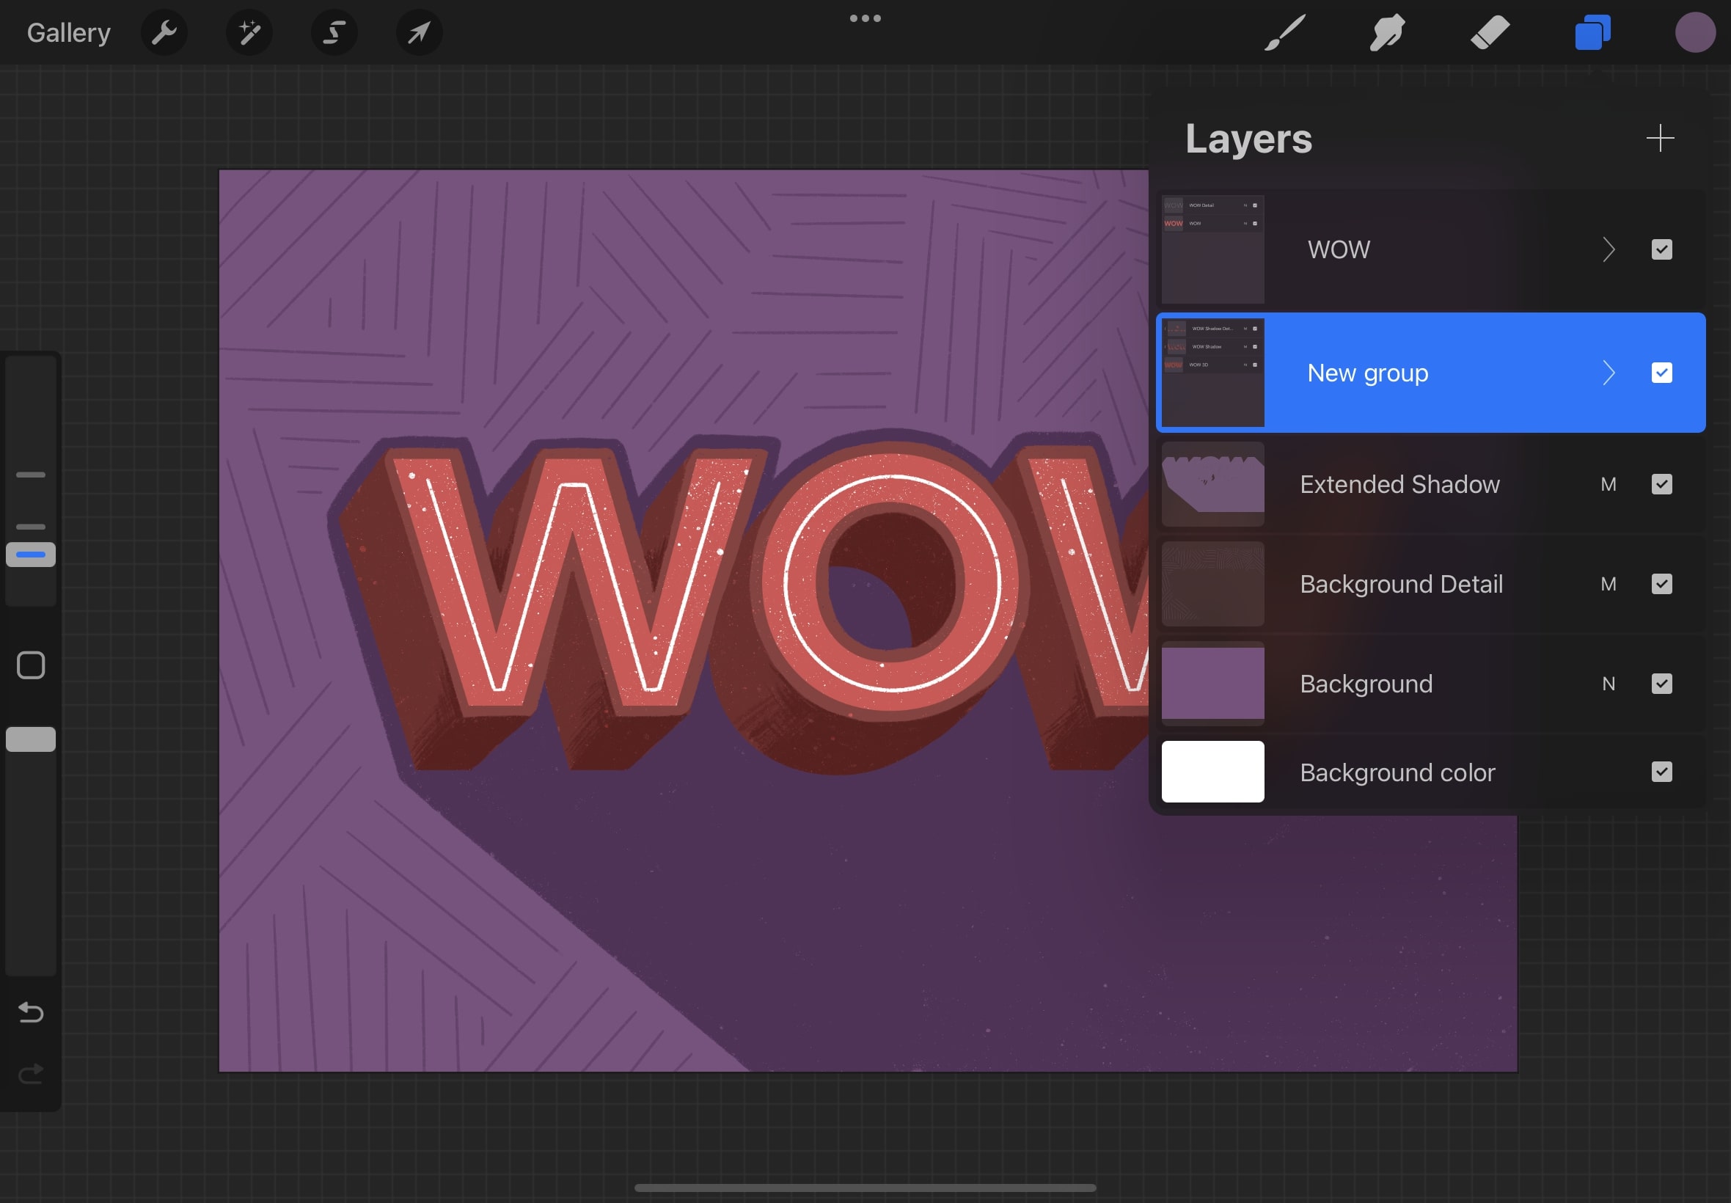Expand the WOW group chevron
1731x1203 pixels.
1609,249
